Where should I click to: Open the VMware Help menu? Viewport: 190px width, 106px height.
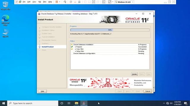click(x=50, y=2)
